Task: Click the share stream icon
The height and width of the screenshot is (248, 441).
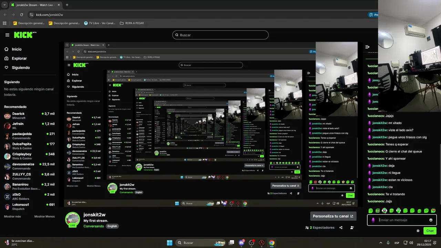Action: [x=341, y=228]
